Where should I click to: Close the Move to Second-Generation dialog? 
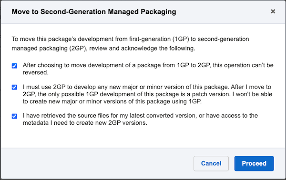pos(273,11)
